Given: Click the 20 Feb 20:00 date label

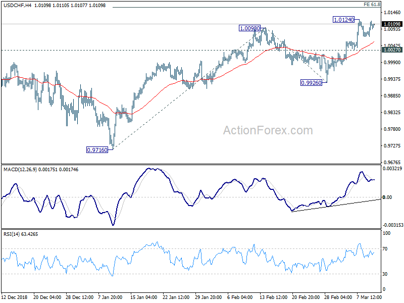Looking at the screenshot, I should point(306,297).
